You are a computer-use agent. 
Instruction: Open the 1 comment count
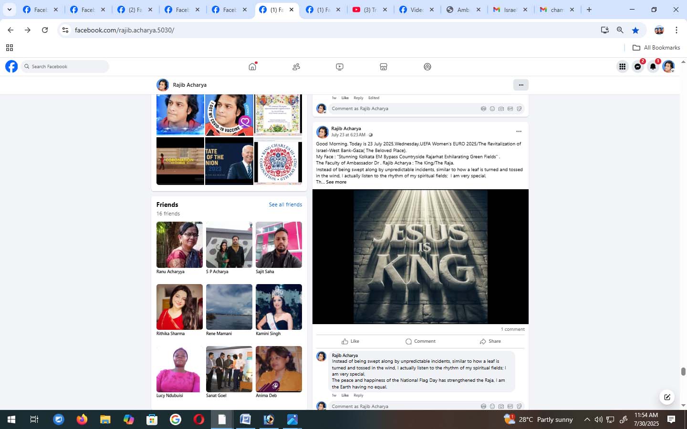coord(512,329)
